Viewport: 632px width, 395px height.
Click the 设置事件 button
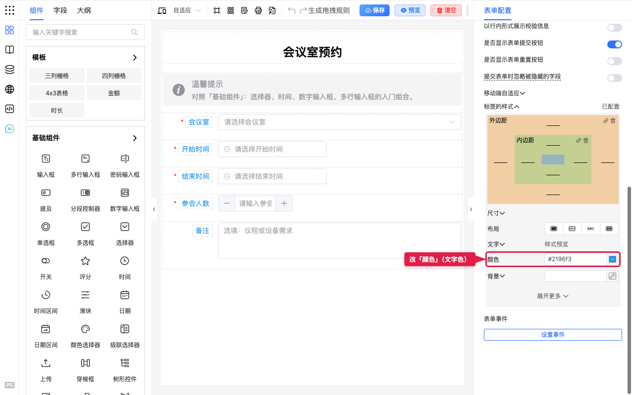pos(553,335)
